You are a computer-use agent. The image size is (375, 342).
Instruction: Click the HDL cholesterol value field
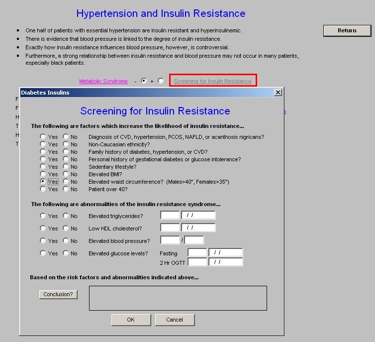pyautogui.click(x=170, y=228)
